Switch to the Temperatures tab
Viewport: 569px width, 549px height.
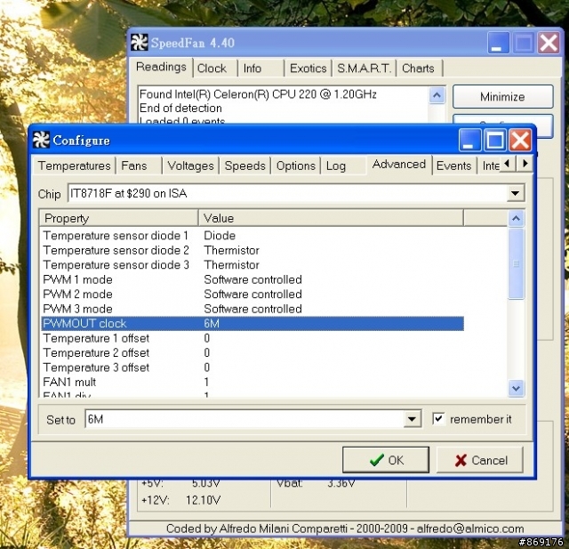[75, 166]
